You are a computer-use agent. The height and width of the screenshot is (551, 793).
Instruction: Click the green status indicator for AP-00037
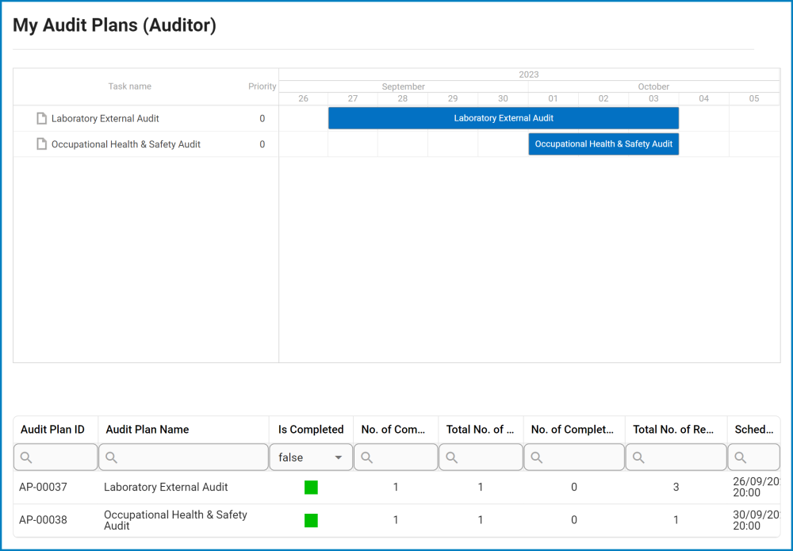coord(311,488)
